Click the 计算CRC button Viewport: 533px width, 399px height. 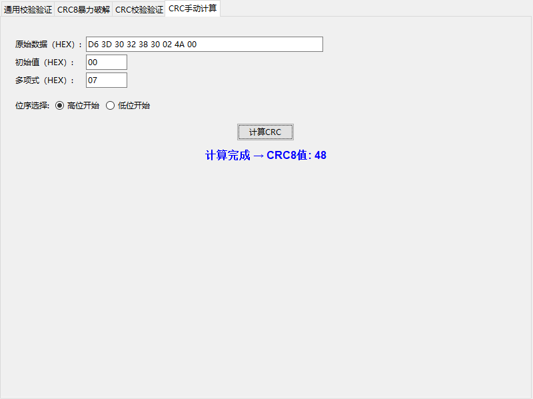265,132
